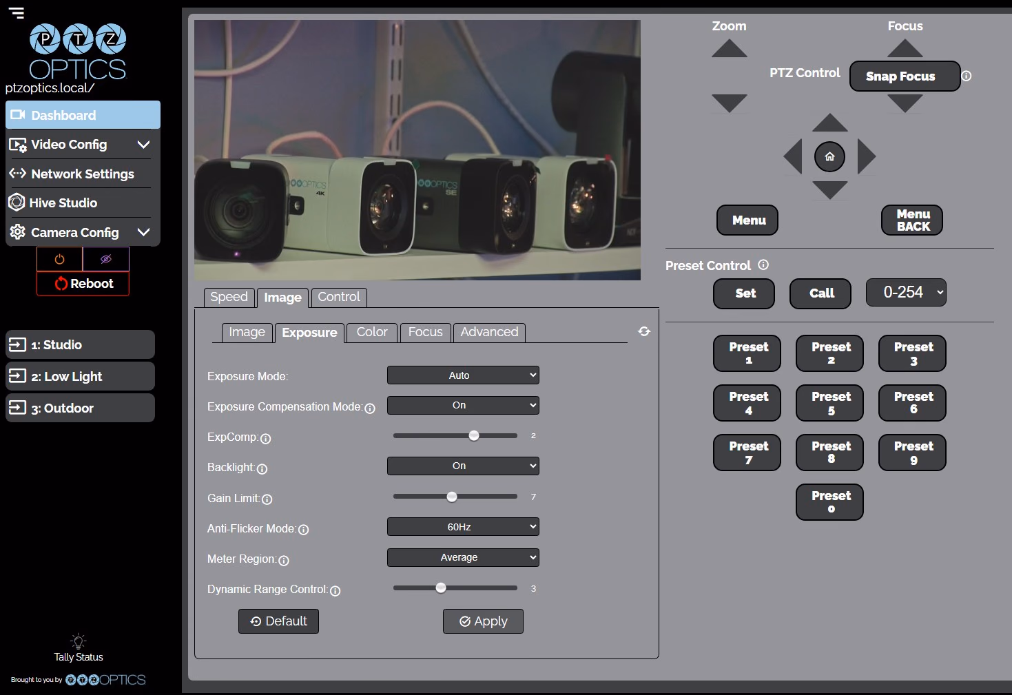The width and height of the screenshot is (1012, 695).
Task: Open the Color sub-tab
Action: click(372, 332)
